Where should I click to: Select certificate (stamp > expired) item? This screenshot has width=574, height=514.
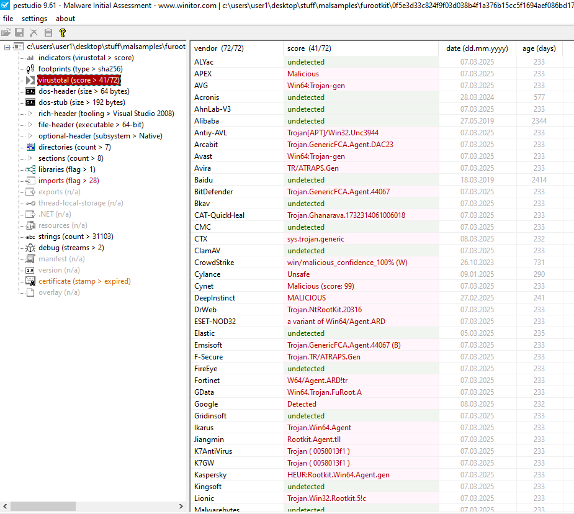coord(84,281)
